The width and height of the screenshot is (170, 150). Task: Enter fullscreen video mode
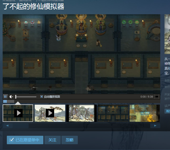point(157,96)
